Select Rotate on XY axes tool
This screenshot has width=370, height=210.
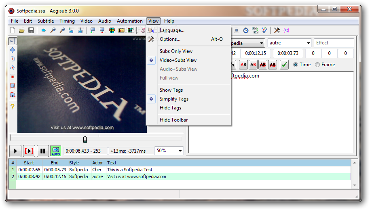click(x=13, y=68)
